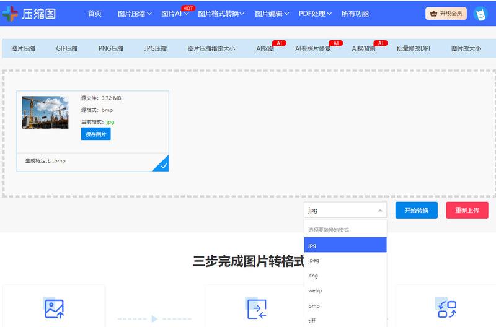Toggle the blue checkmark on image card
Viewport: 496px width, 327px height.
(162, 165)
